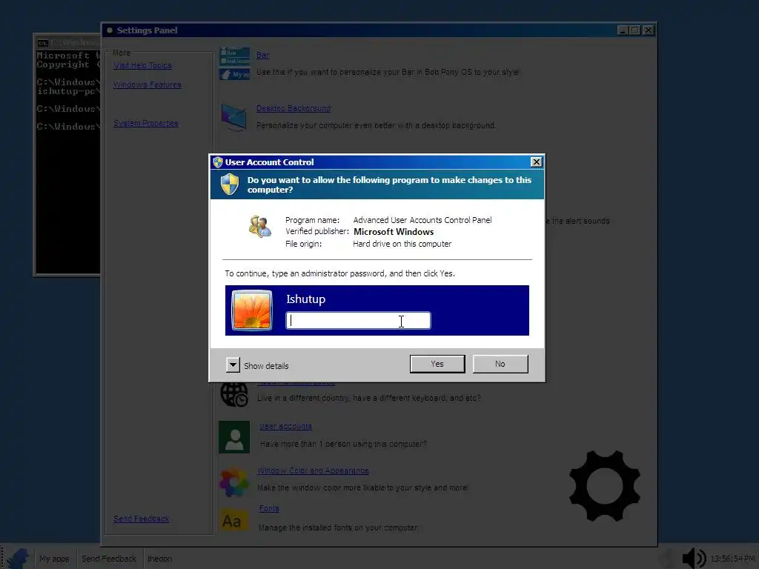Close the User Account Control dialog
Screen dimensions: 759x569
click(536, 162)
